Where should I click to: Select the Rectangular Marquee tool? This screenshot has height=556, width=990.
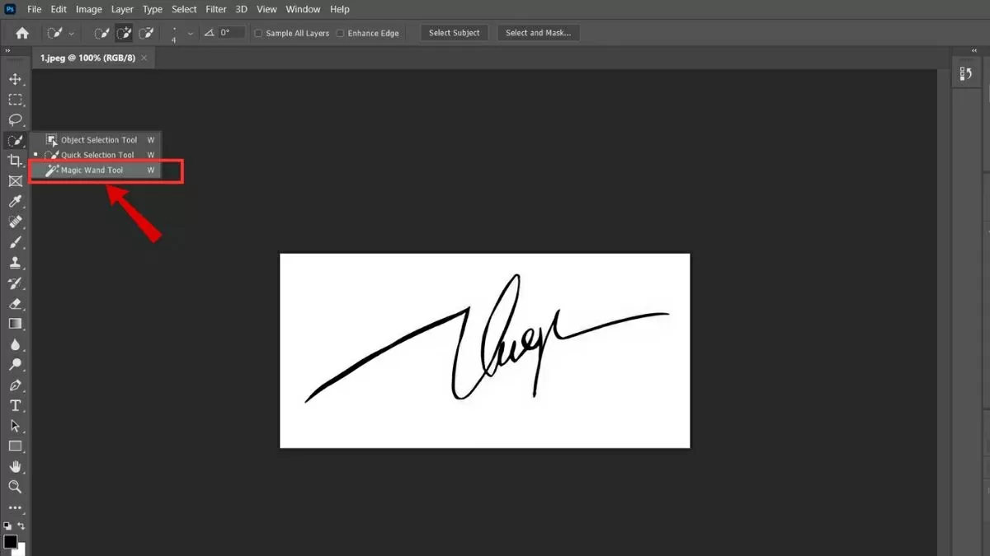coord(15,100)
